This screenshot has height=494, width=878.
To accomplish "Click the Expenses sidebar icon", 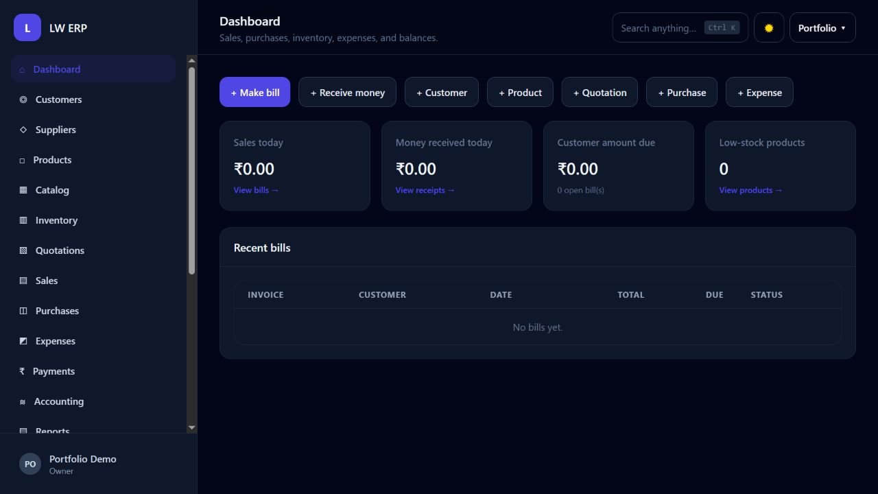I will click(x=23, y=341).
